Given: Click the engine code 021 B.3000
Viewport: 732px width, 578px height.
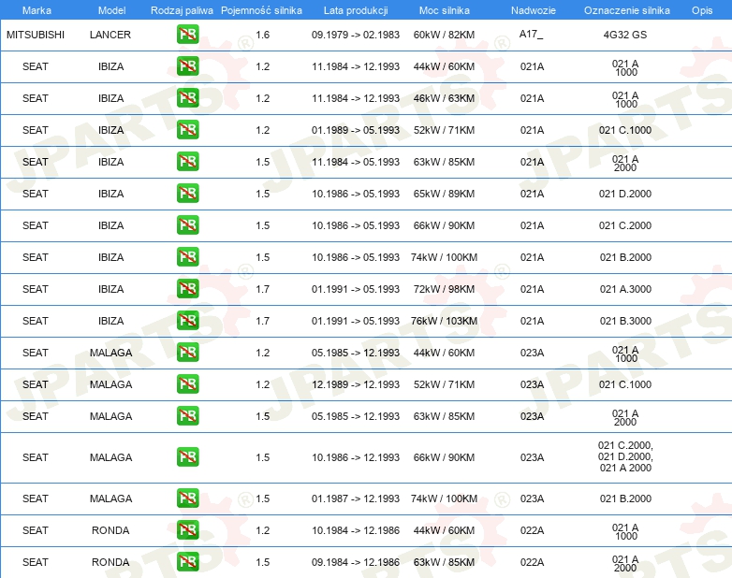Looking at the screenshot, I should click(625, 321).
